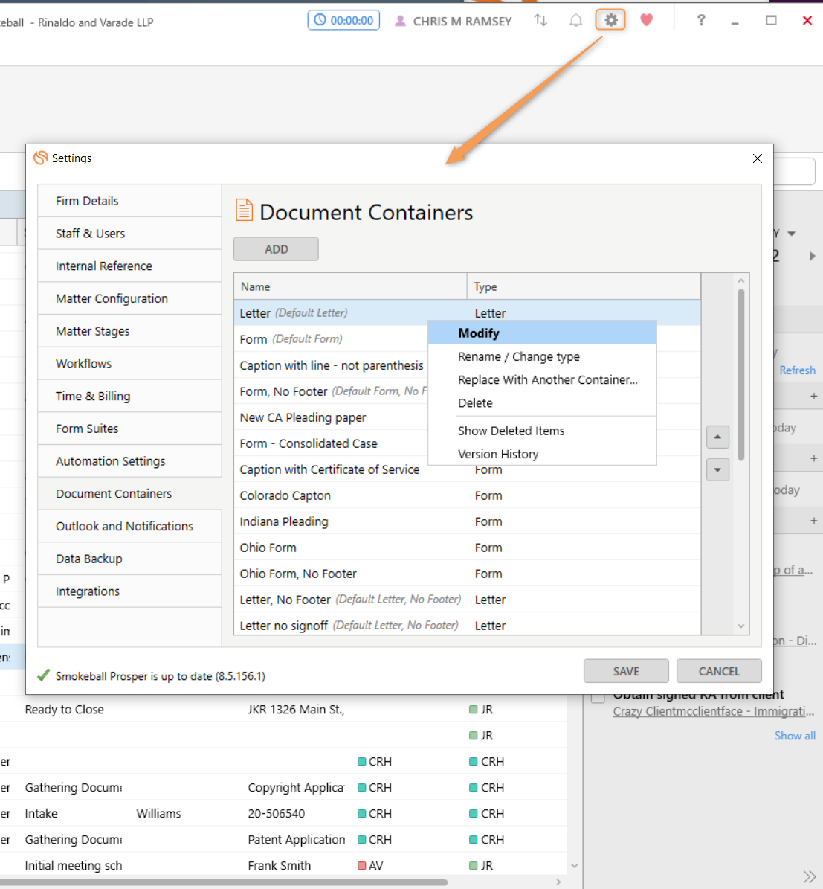Click the Show all link in the tasks panel
823x889 pixels.
795,736
